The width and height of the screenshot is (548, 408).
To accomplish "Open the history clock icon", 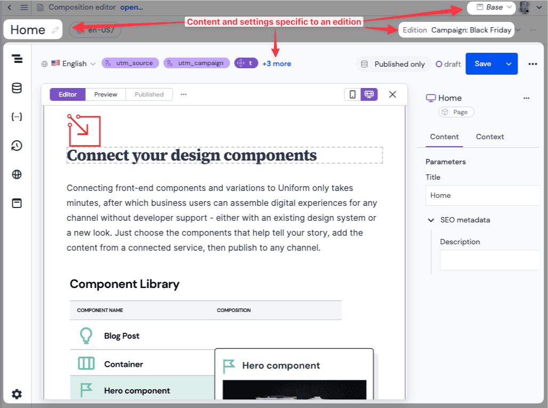I will [17, 146].
